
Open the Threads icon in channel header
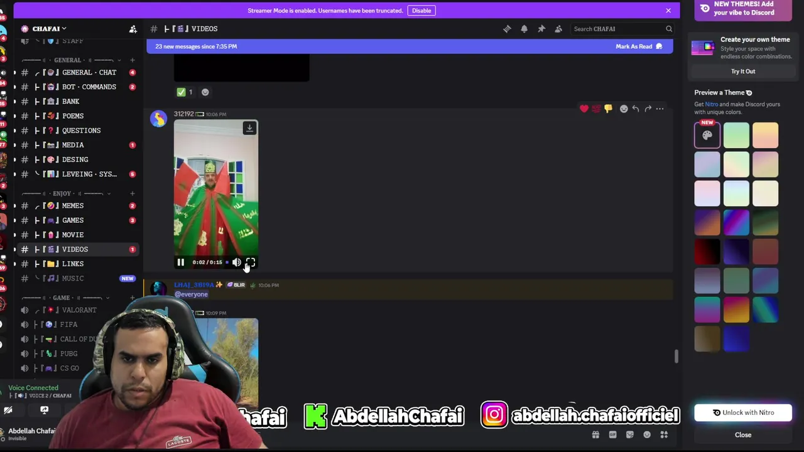507,29
